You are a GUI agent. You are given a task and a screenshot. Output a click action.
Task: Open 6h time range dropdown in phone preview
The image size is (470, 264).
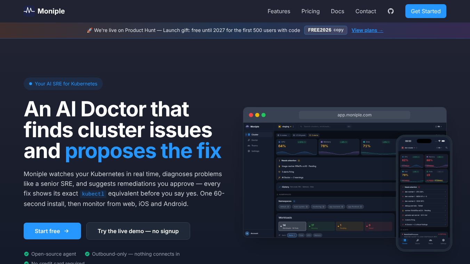tap(439, 148)
